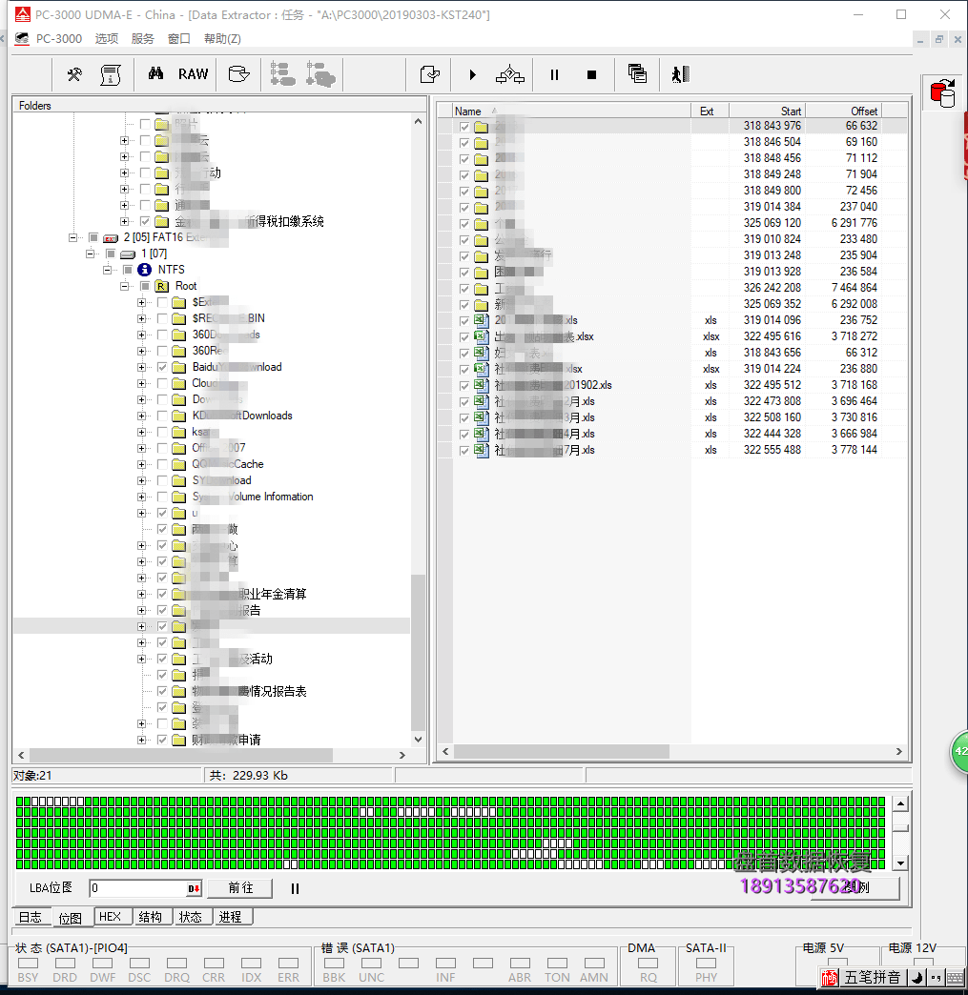Sort the file list by the Name column
The width and height of the screenshot is (968, 995).
[x=571, y=112]
